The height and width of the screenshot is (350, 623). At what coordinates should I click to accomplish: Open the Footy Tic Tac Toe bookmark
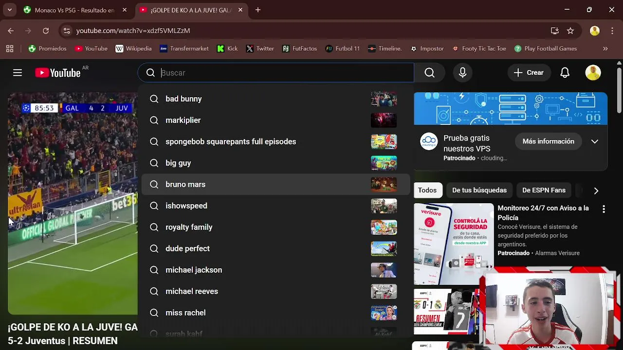tap(479, 49)
